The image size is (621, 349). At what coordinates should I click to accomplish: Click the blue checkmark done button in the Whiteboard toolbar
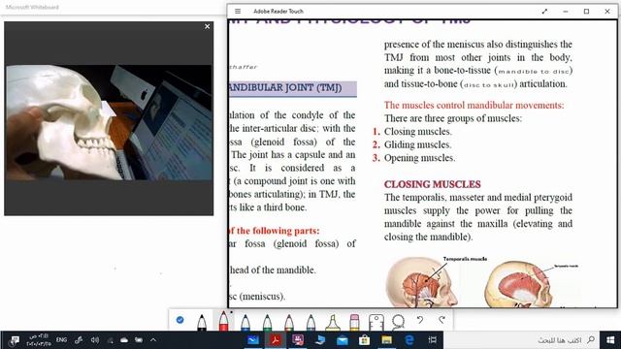(180, 320)
